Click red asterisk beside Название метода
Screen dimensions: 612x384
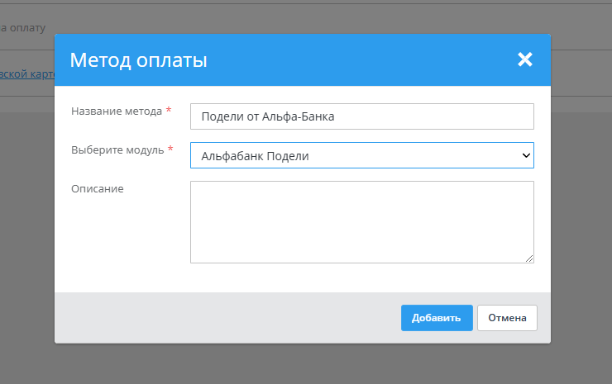pyautogui.click(x=169, y=111)
